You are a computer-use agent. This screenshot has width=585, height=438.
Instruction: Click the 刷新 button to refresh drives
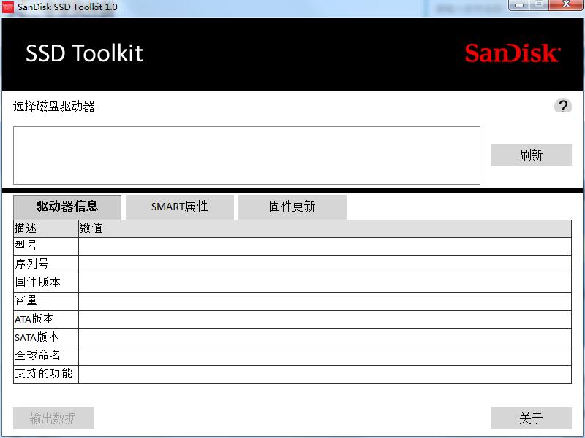tap(532, 155)
